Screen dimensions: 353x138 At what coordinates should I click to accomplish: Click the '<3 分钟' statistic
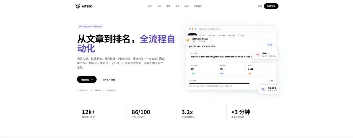240,112
